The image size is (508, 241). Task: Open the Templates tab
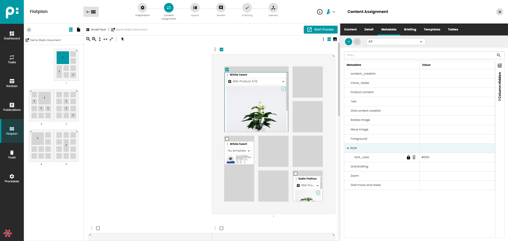pyautogui.click(x=432, y=30)
